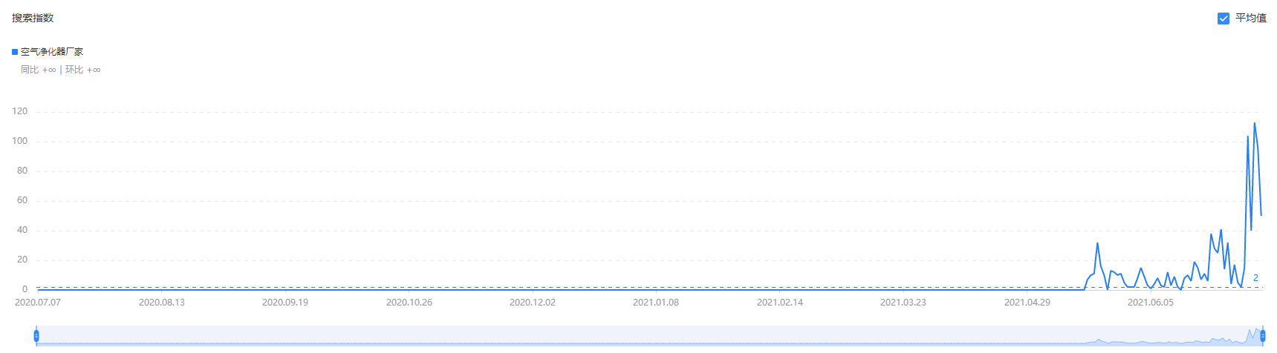Click the 2020.10.26 date on the x-axis
This screenshot has width=1277, height=353.
[x=409, y=303]
